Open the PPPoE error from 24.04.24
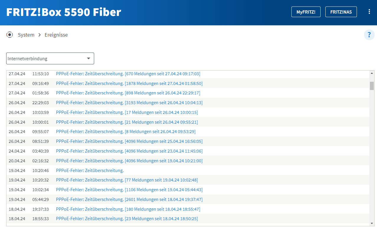The height and width of the screenshot is (229, 377). point(129,151)
